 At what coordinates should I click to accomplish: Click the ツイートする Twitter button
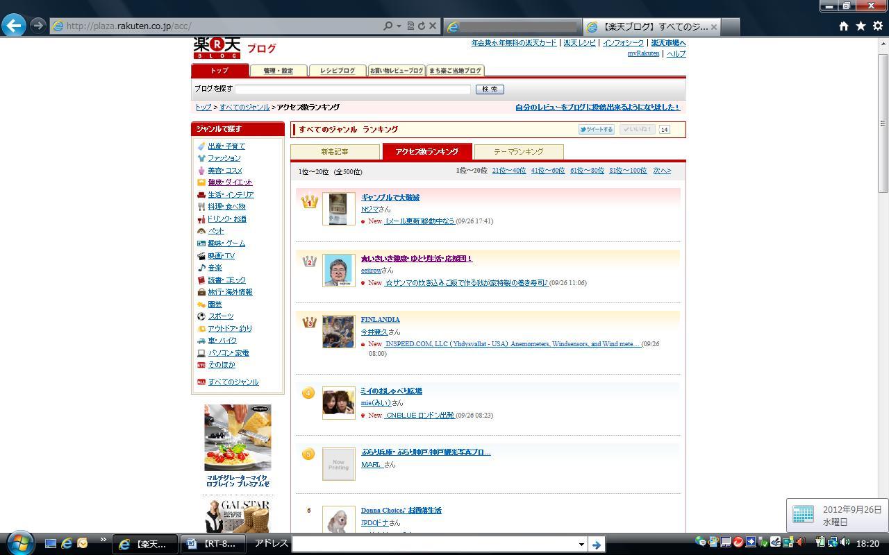596,130
